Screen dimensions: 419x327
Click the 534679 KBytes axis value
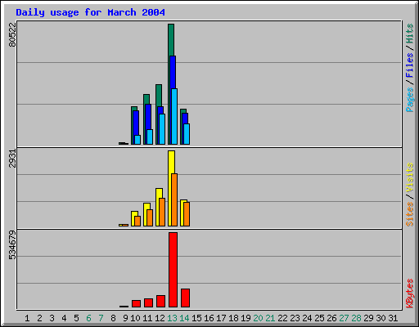click(12, 245)
